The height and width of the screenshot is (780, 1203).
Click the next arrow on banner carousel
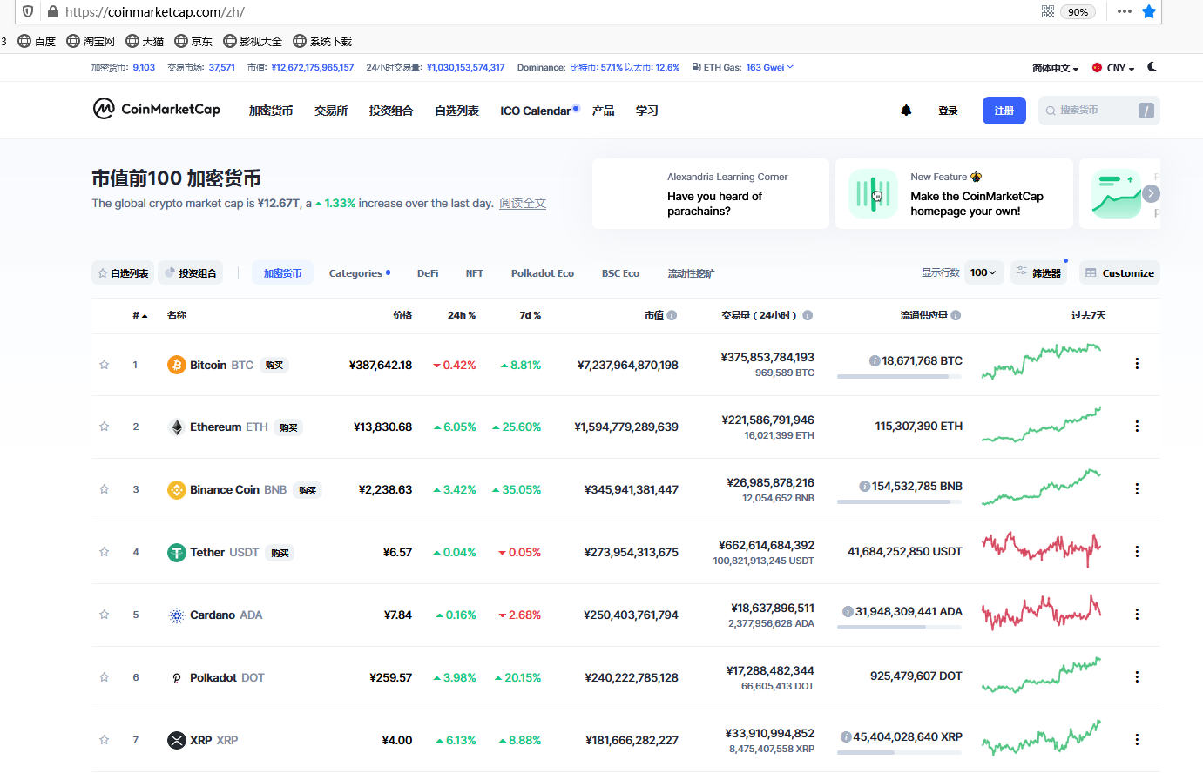(1151, 193)
